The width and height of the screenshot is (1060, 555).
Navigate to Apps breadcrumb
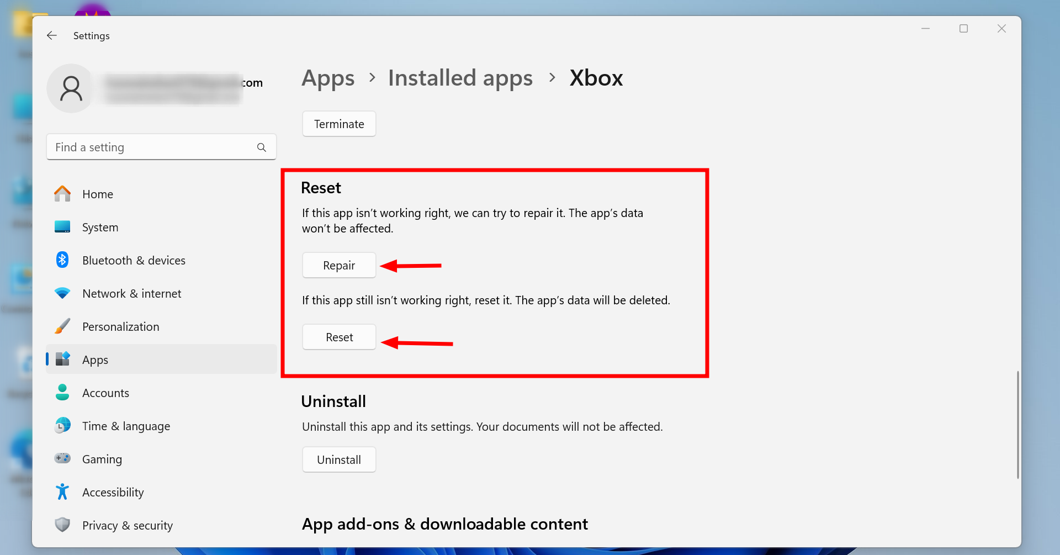[x=328, y=78]
